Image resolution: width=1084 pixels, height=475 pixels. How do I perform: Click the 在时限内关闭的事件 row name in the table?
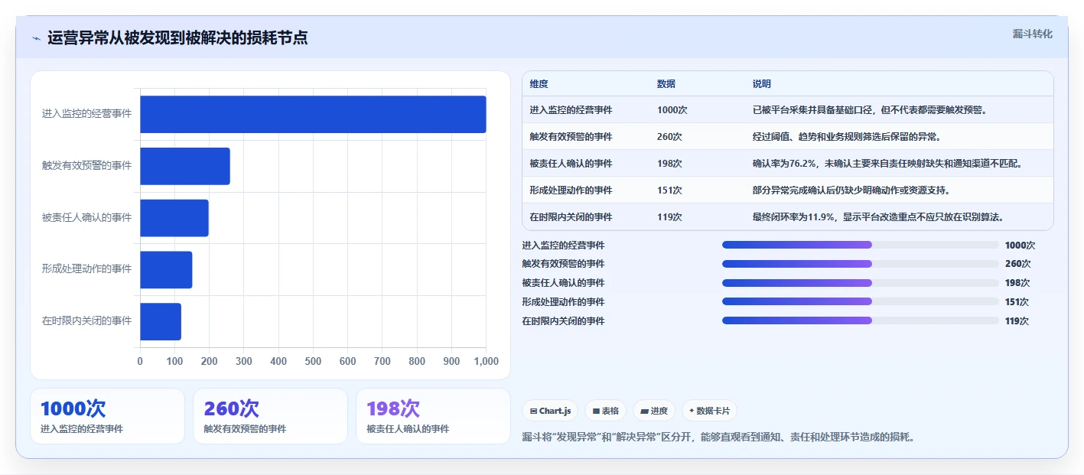pyautogui.click(x=571, y=216)
